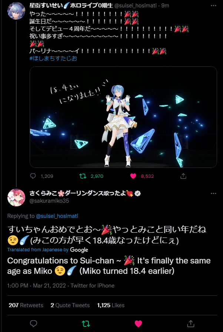Open the #ほしまちすたじお hashtag
This screenshot has width=223, height=332.
(x=53, y=58)
